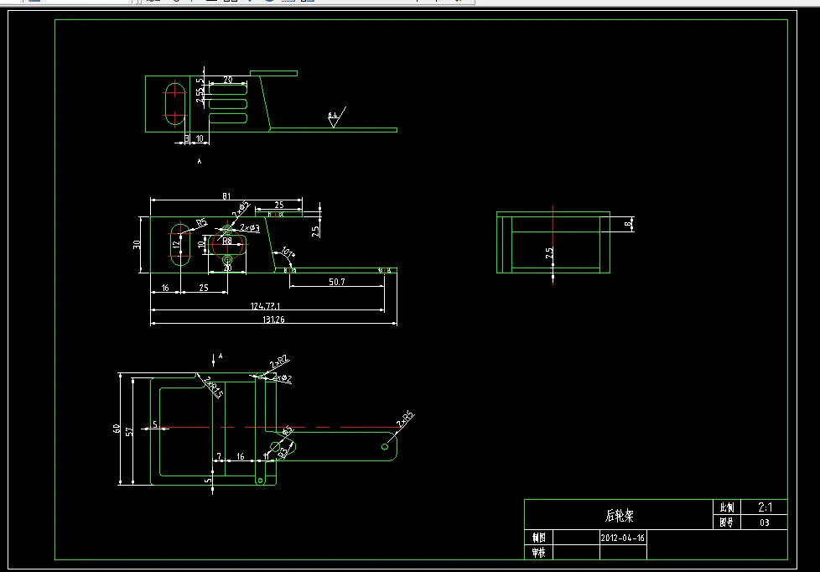This screenshot has height=572, width=820.
Task: Click the 比例 label in the title block
Action: pos(727,507)
